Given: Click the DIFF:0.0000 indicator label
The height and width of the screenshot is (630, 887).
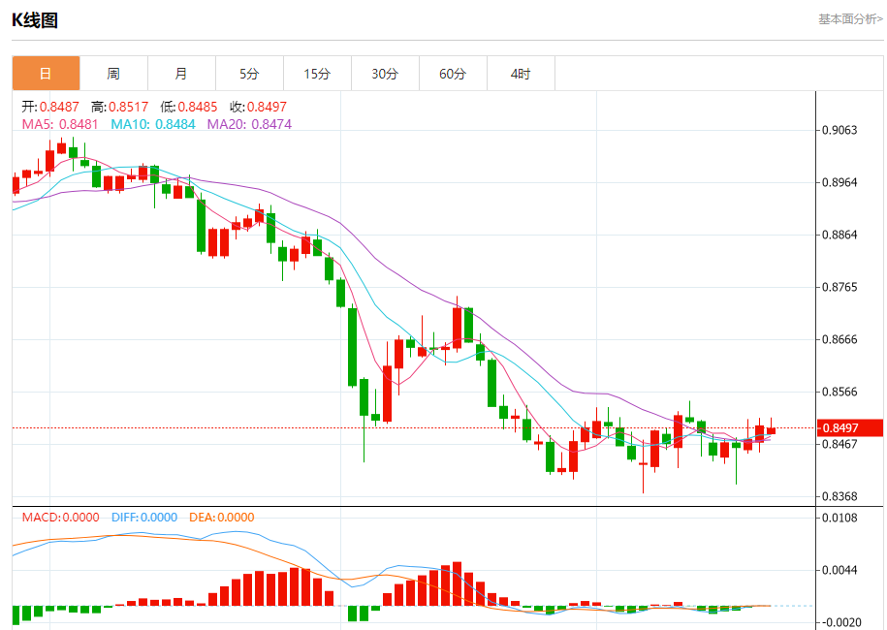Looking at the screenshot, I should click(x=144, y=518).
